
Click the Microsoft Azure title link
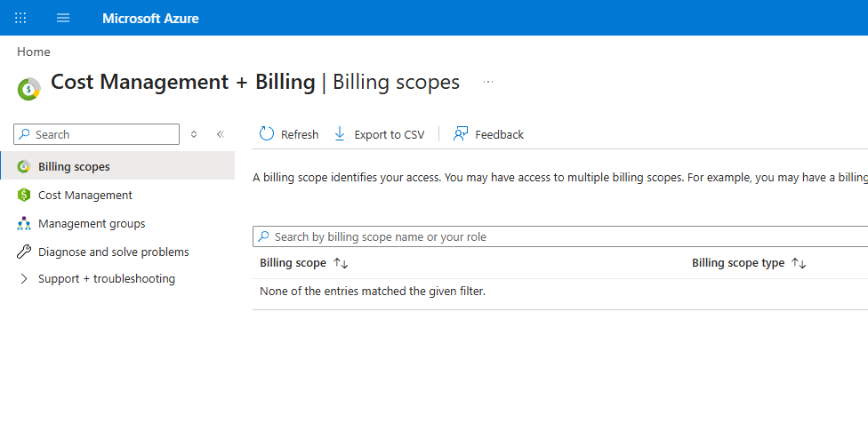click(x=150, y=19)
